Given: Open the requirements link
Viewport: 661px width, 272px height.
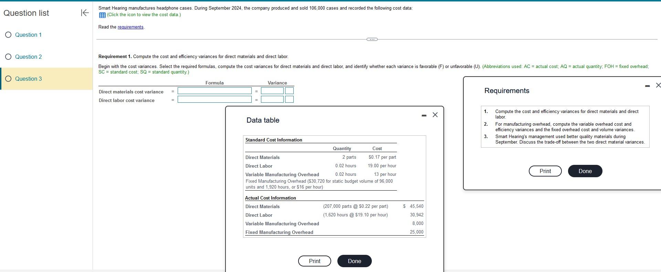Looking at the screenshot, I should pyautogui.click(x=130, y=27).
